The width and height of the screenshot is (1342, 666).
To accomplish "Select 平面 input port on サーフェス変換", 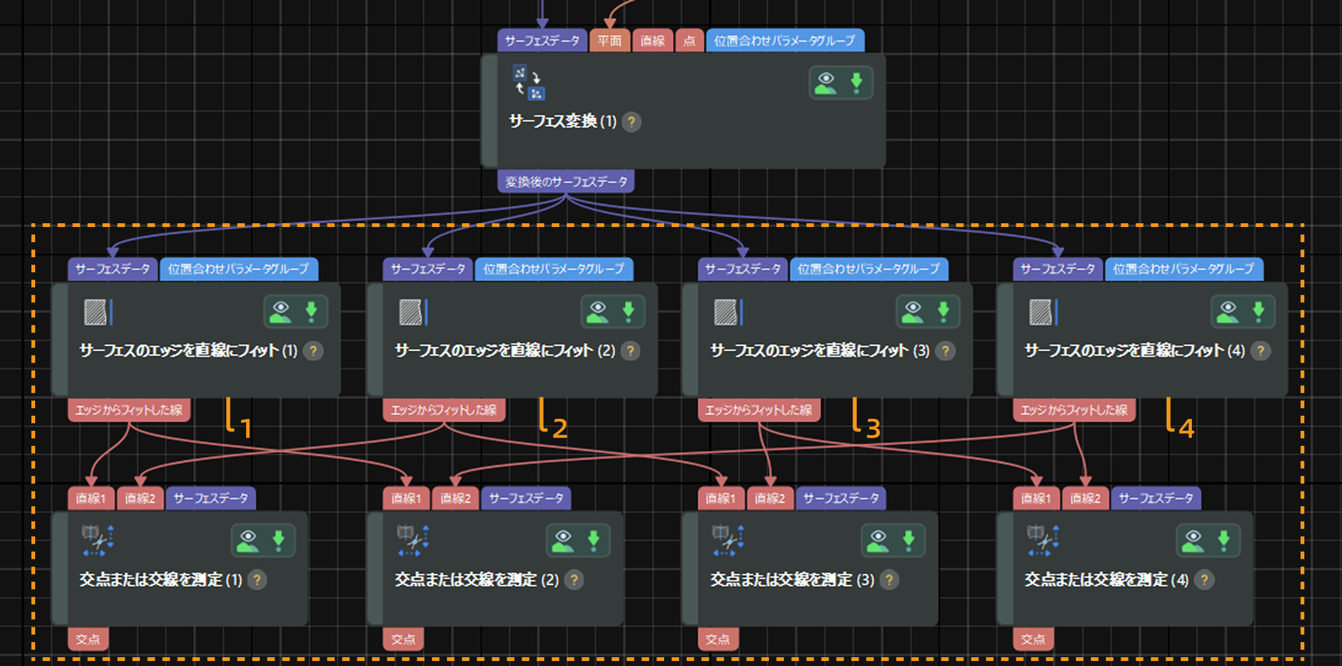I will [609, 41].
